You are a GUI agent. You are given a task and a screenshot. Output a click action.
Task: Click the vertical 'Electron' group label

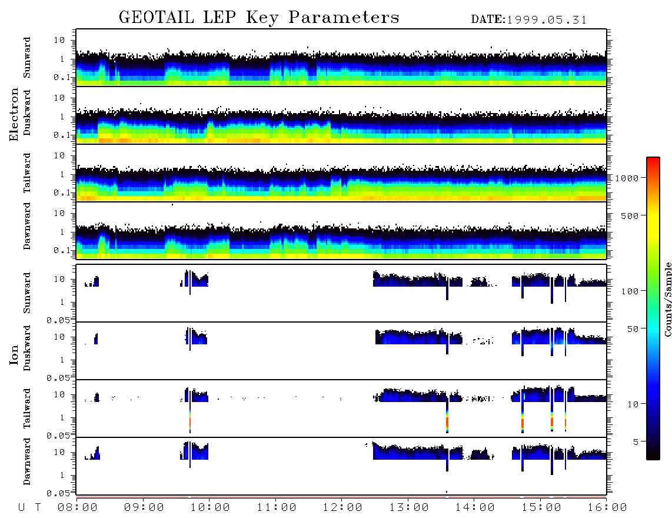coord(14,114)
